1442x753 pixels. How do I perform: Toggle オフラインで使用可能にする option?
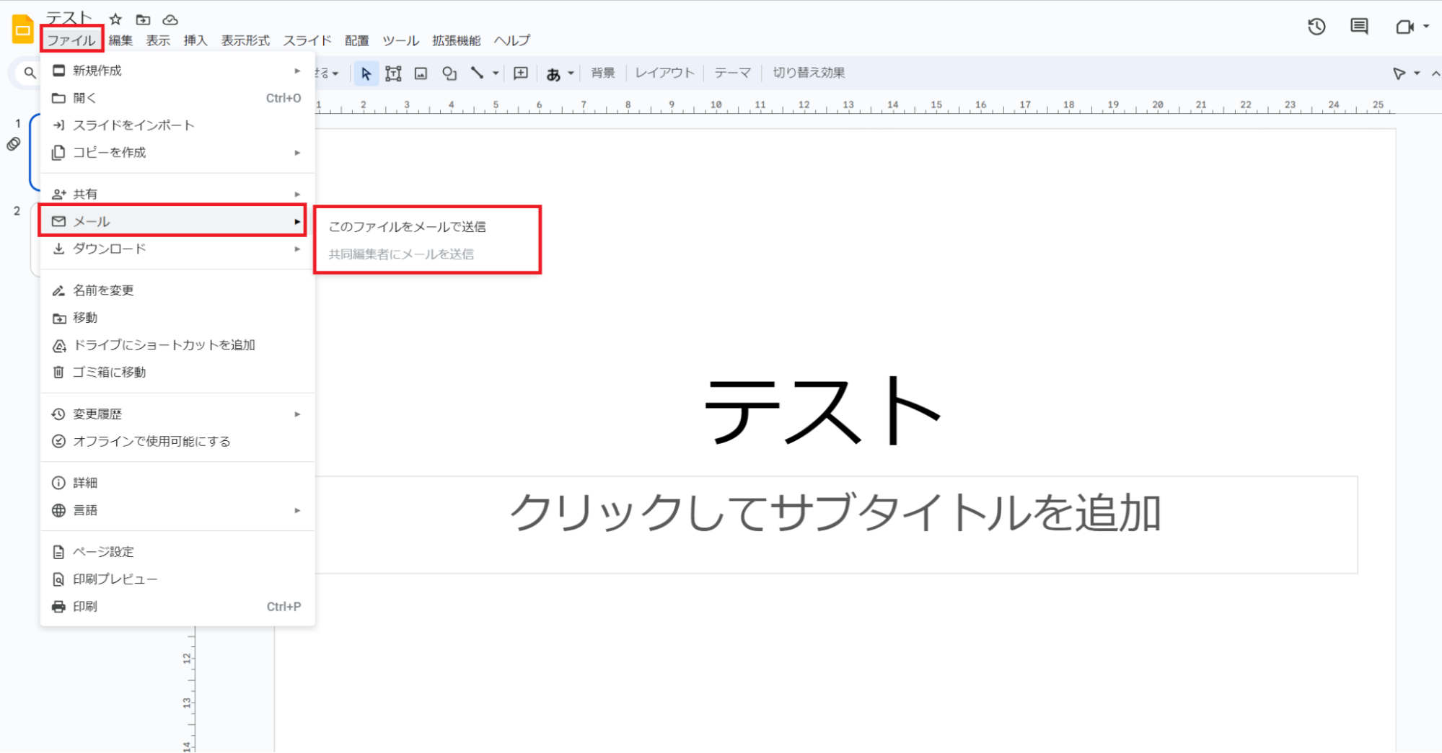[151, 441]
